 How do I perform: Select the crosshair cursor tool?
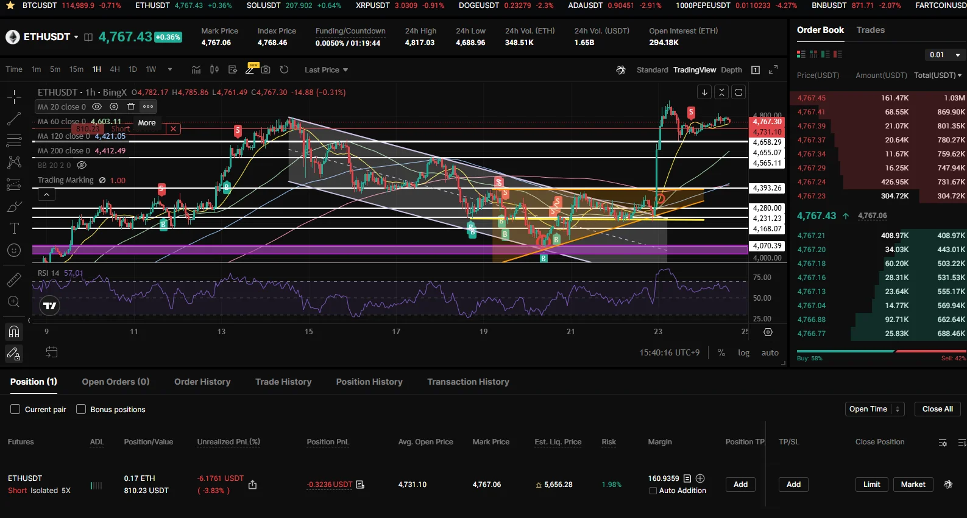pyautogui.click(x=14, y=96)
